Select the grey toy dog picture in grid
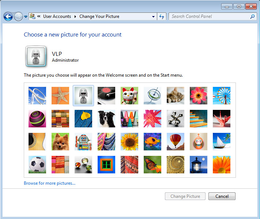 [x=83, y=96]
